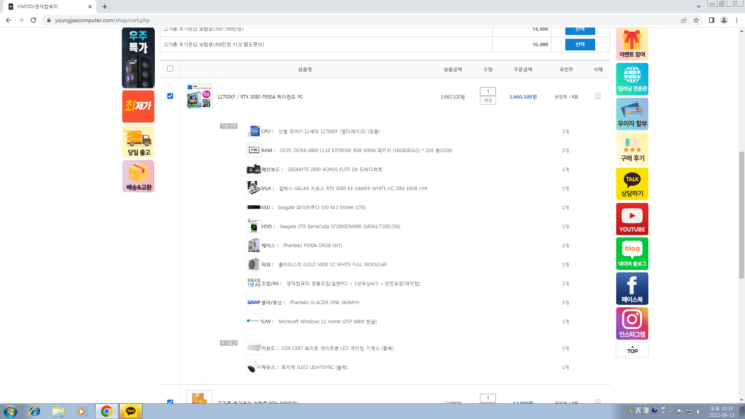Toggle the select-all checkbox in table header

pos(170,69)
